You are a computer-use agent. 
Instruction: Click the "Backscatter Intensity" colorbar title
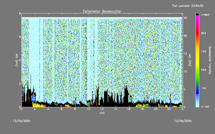click(x=210, y=60)
